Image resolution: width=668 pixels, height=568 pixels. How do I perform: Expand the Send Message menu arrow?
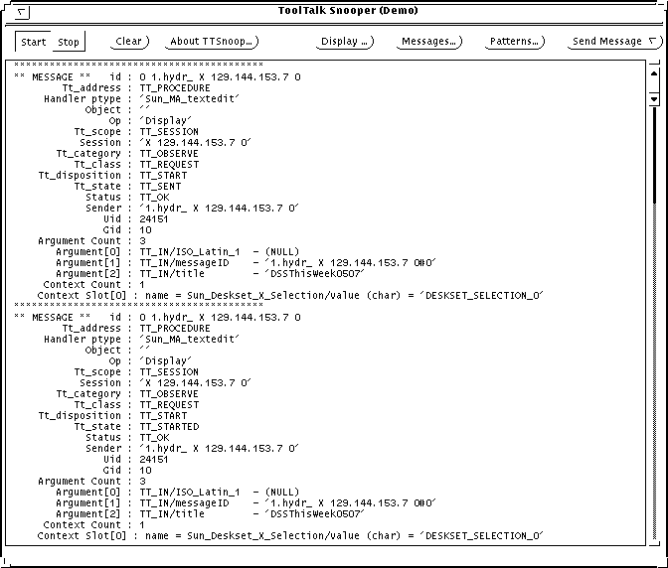click(x=652, y=42)
